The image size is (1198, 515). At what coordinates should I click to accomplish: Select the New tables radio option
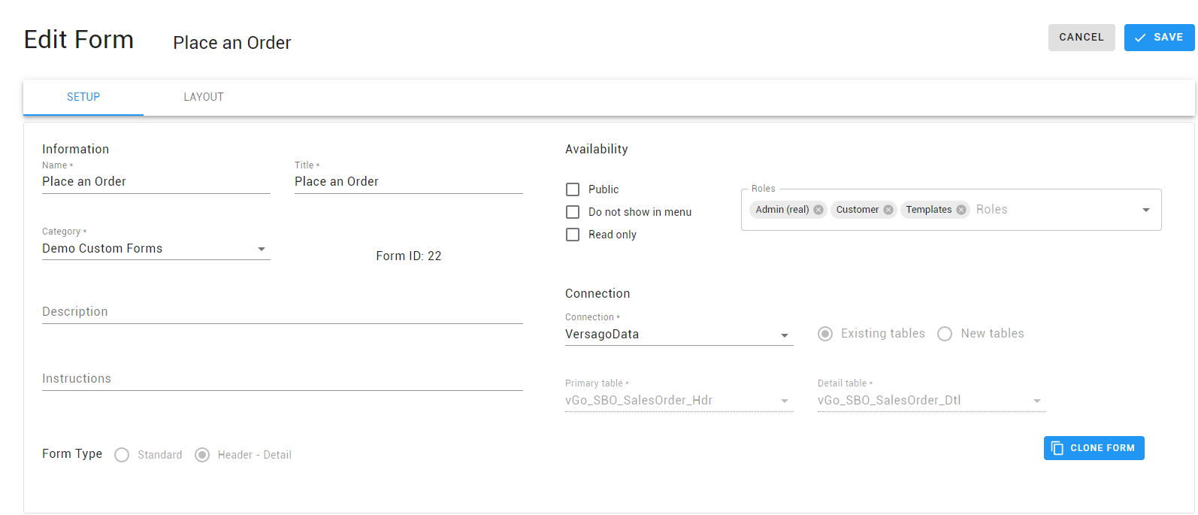tap(945, 334)
